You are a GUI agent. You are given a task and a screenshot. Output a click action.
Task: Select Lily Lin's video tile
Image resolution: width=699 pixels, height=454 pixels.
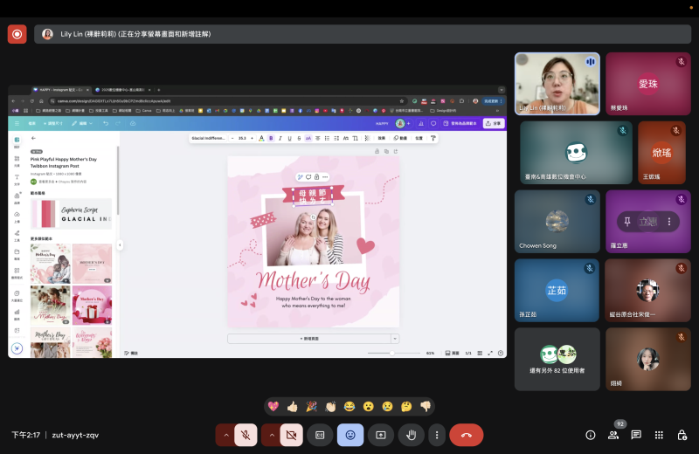pos(557,83)
